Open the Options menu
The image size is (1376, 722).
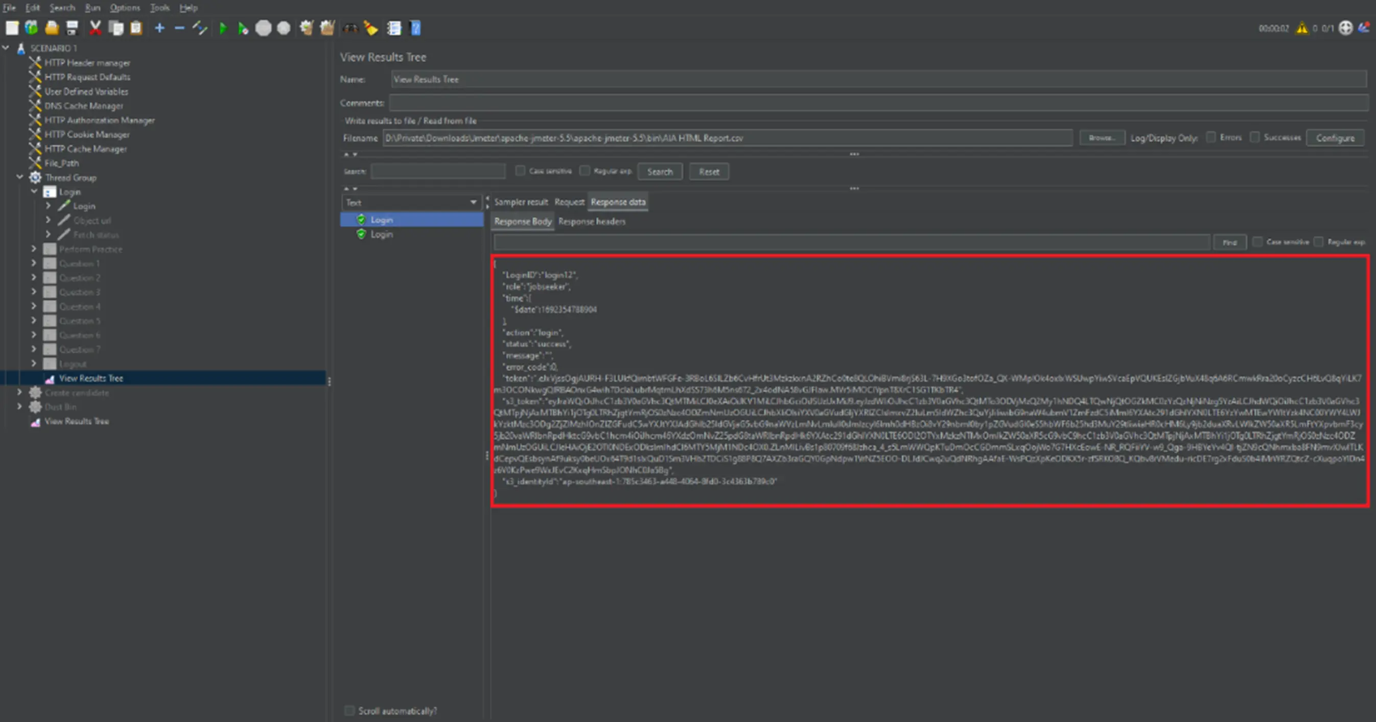[125, 8]
